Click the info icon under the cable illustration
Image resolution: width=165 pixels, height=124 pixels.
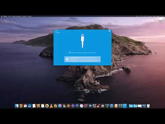(70, 53)
